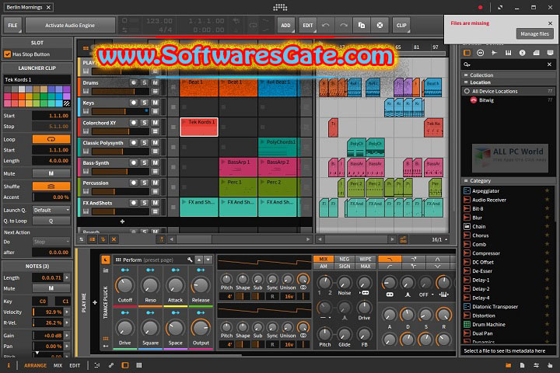The image size is (560, 373).
Task: Toggle clip Mute M in Launcher Clip
Action: click(51, 173)
